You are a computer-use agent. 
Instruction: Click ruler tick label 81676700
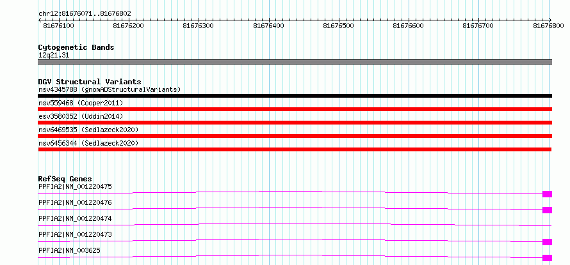[478, 26]
